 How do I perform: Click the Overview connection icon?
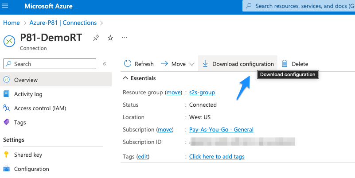click(7, 79)
